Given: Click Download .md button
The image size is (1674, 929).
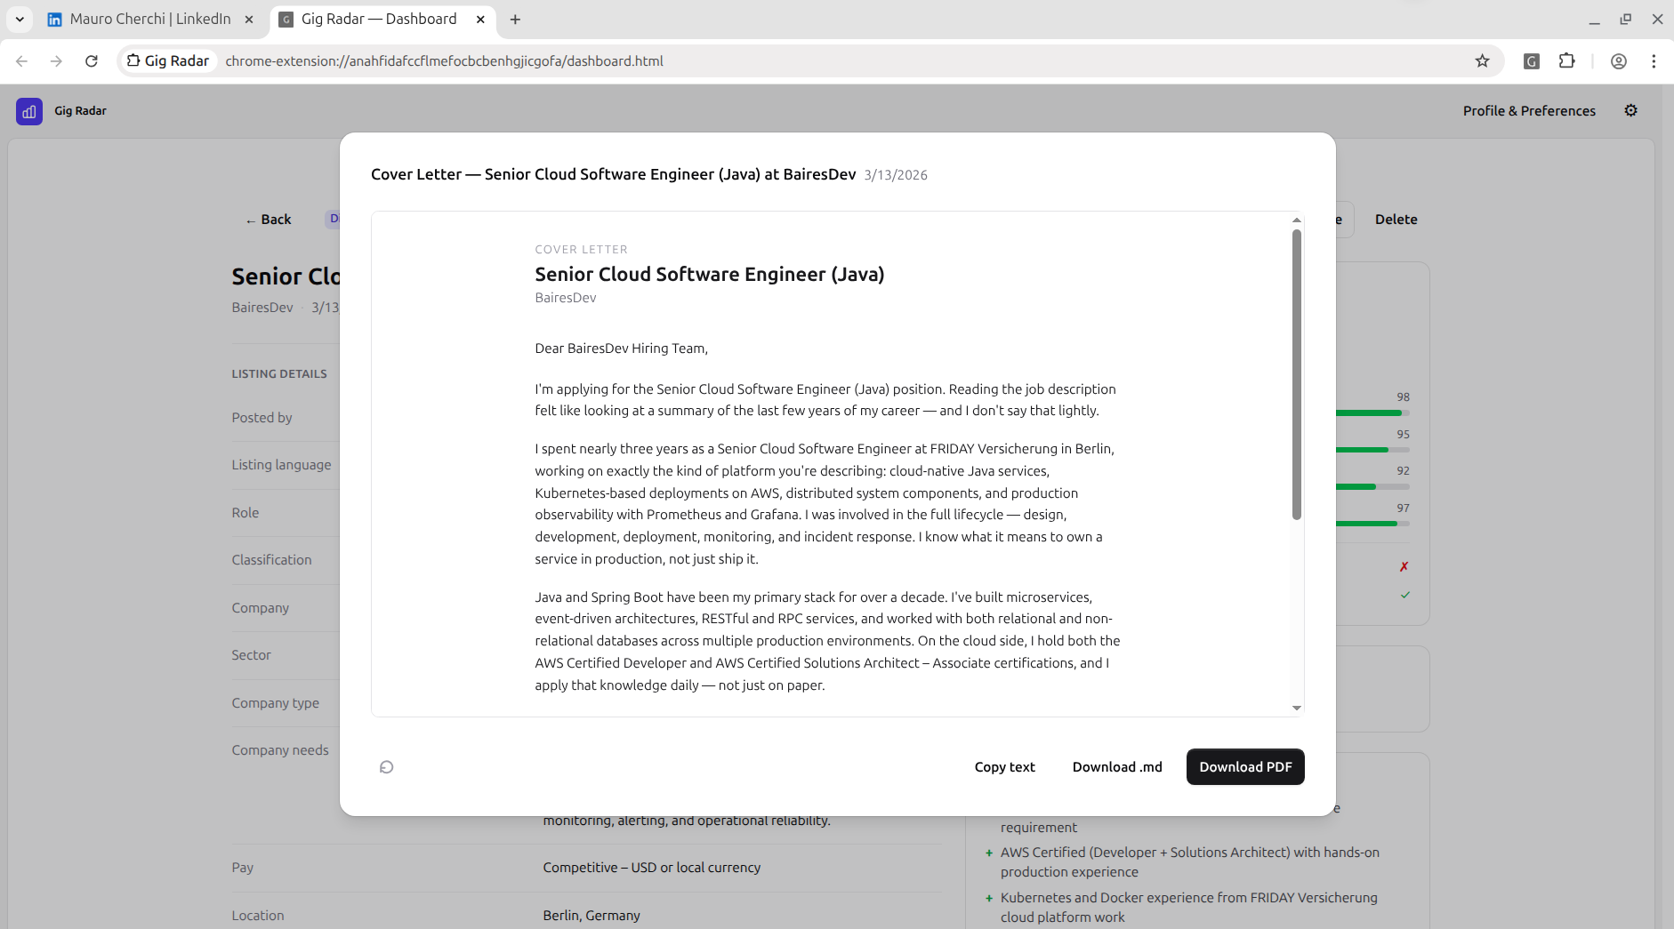Looking at the screenshot, I should pyautogui.click(x=1117, y=767).
